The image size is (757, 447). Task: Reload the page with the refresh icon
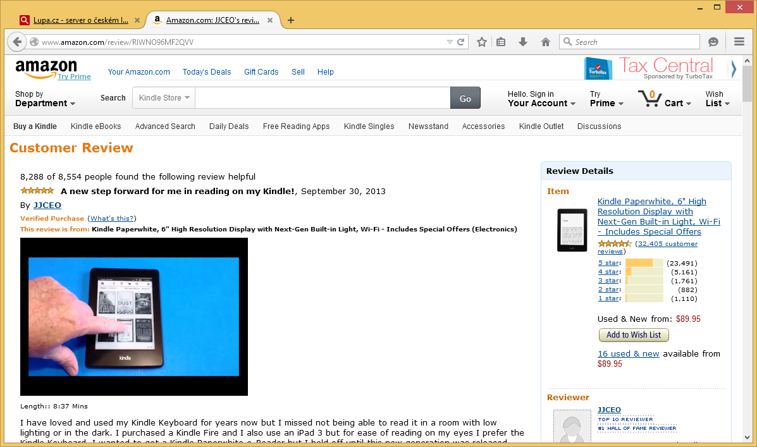tap(462, 42)
